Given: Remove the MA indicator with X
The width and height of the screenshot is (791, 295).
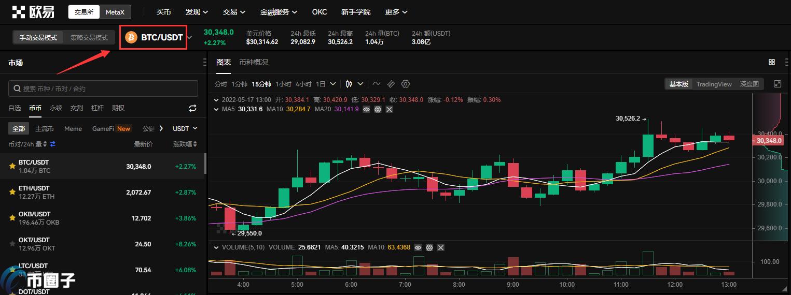Looking at the screenshot, I should point(389,109).
